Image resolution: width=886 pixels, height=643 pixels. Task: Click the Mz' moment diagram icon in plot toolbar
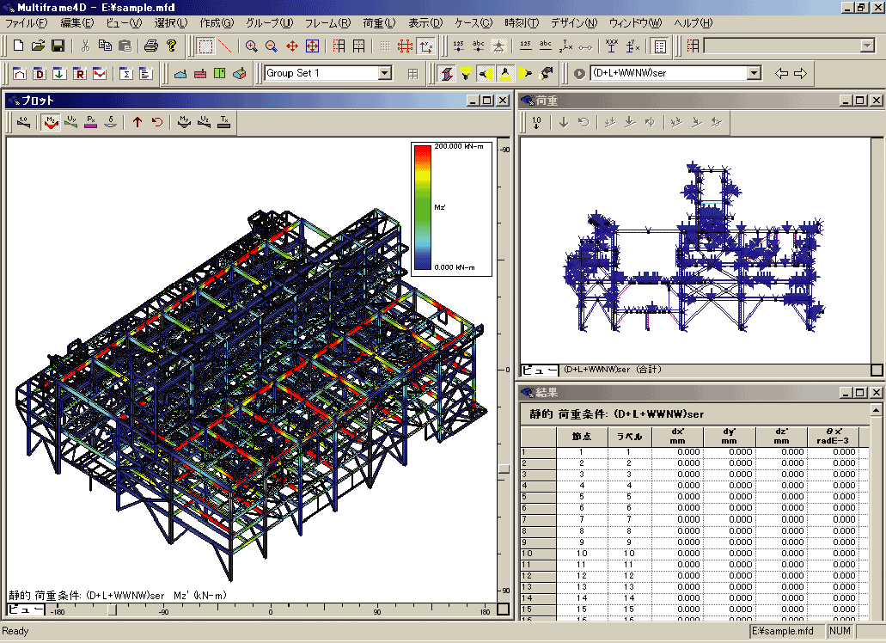click(52, 122)
